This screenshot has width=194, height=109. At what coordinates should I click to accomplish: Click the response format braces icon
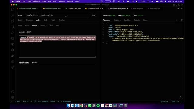177,20
